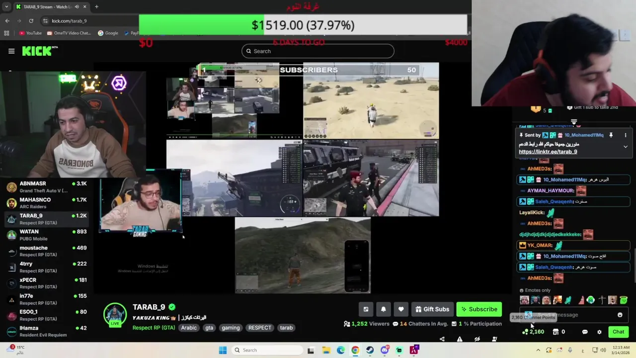Open Steam from the taskbar
The height and width of the screenshot is (358, 636).
[x=370, y=350]
